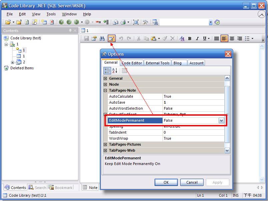
Task: Expand the General category in Options
Action: tap(105, 79)
